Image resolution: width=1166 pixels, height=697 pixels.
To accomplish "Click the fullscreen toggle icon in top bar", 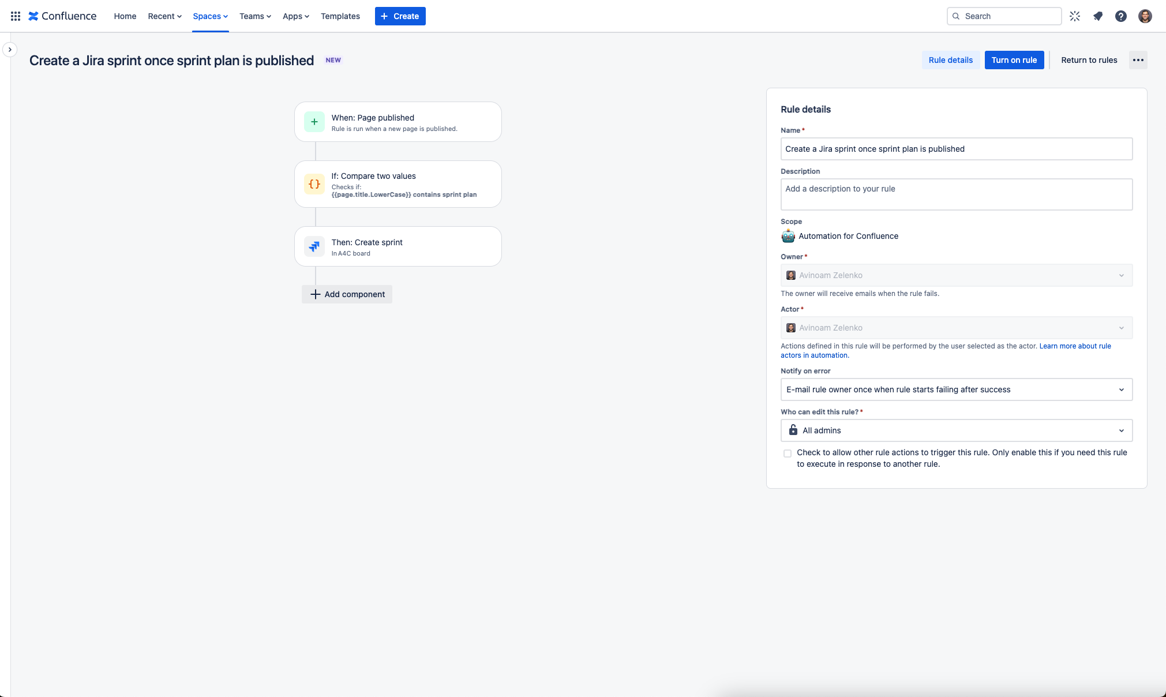I will (1075, 16).
